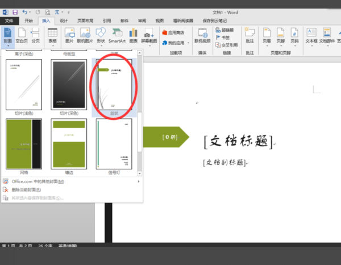Select the 丝状 cover thumbnail

[114, 85]
